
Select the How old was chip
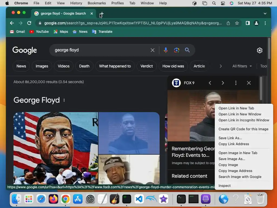(173, 66)
